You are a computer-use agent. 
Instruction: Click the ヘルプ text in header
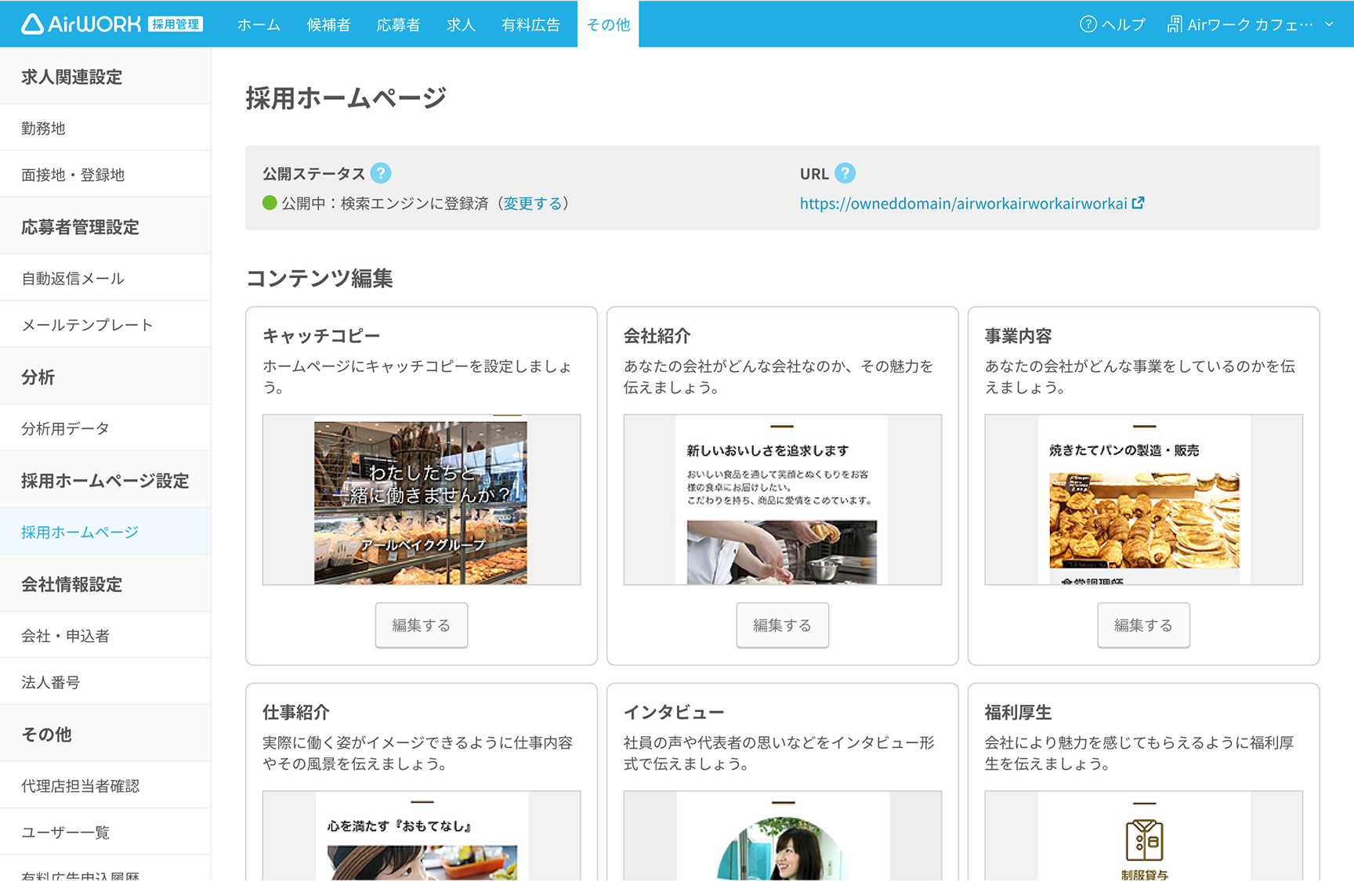[1124, 24]
